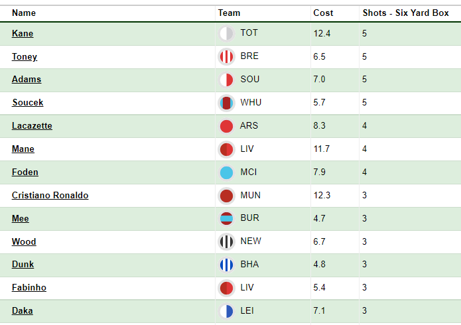Click the Newcastle striped badge icon
This screenshot has width=461, height=325.
(226, 241)
